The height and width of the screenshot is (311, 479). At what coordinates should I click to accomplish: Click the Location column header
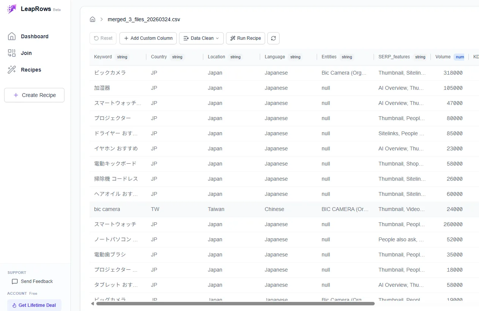coord(232,57)
